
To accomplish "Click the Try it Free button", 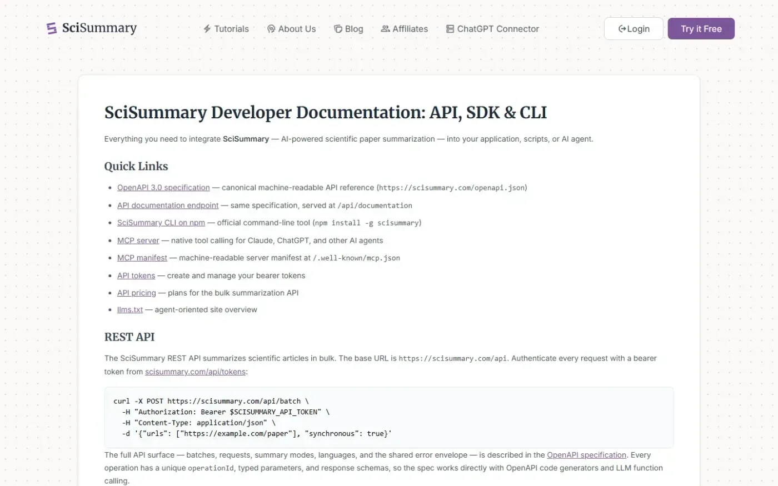I will coord(701,29).
